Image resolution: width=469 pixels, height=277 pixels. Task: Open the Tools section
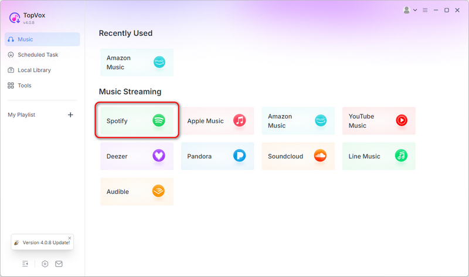point(42,85)
